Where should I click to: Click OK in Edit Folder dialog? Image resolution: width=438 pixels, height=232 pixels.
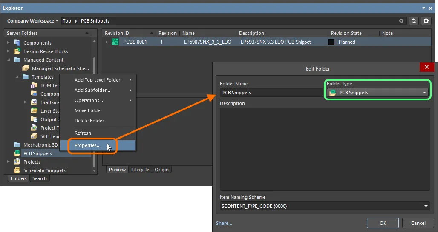coord(383,223)
